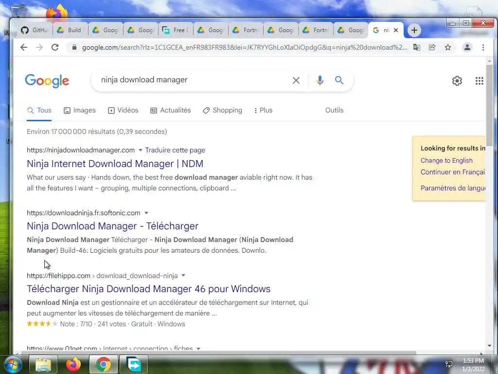
Task: Click Continuer en Français link
Action: point(453,172)
